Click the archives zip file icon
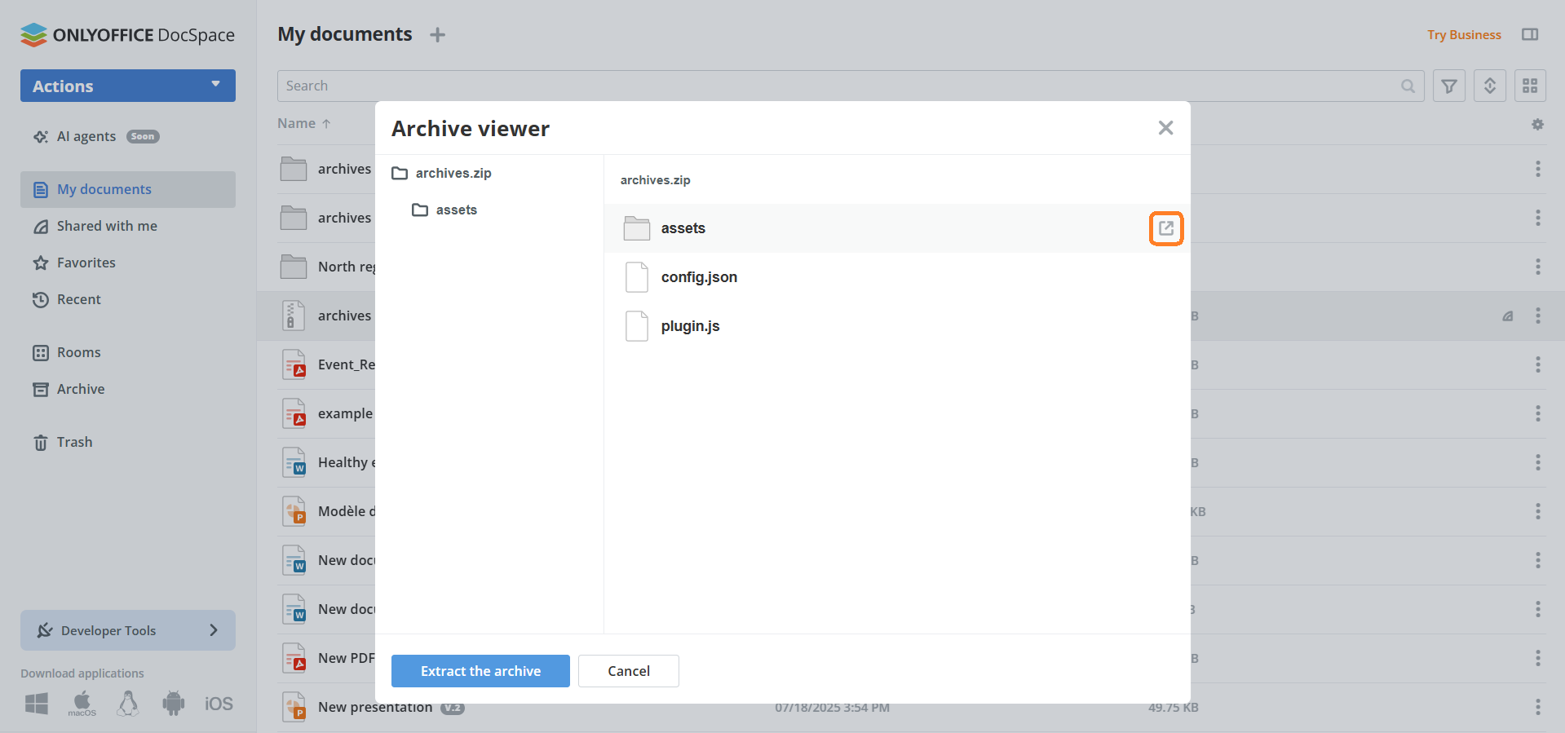Image resolution: width=1565 pixels, height=733 pixels. (x=294, y=316)
